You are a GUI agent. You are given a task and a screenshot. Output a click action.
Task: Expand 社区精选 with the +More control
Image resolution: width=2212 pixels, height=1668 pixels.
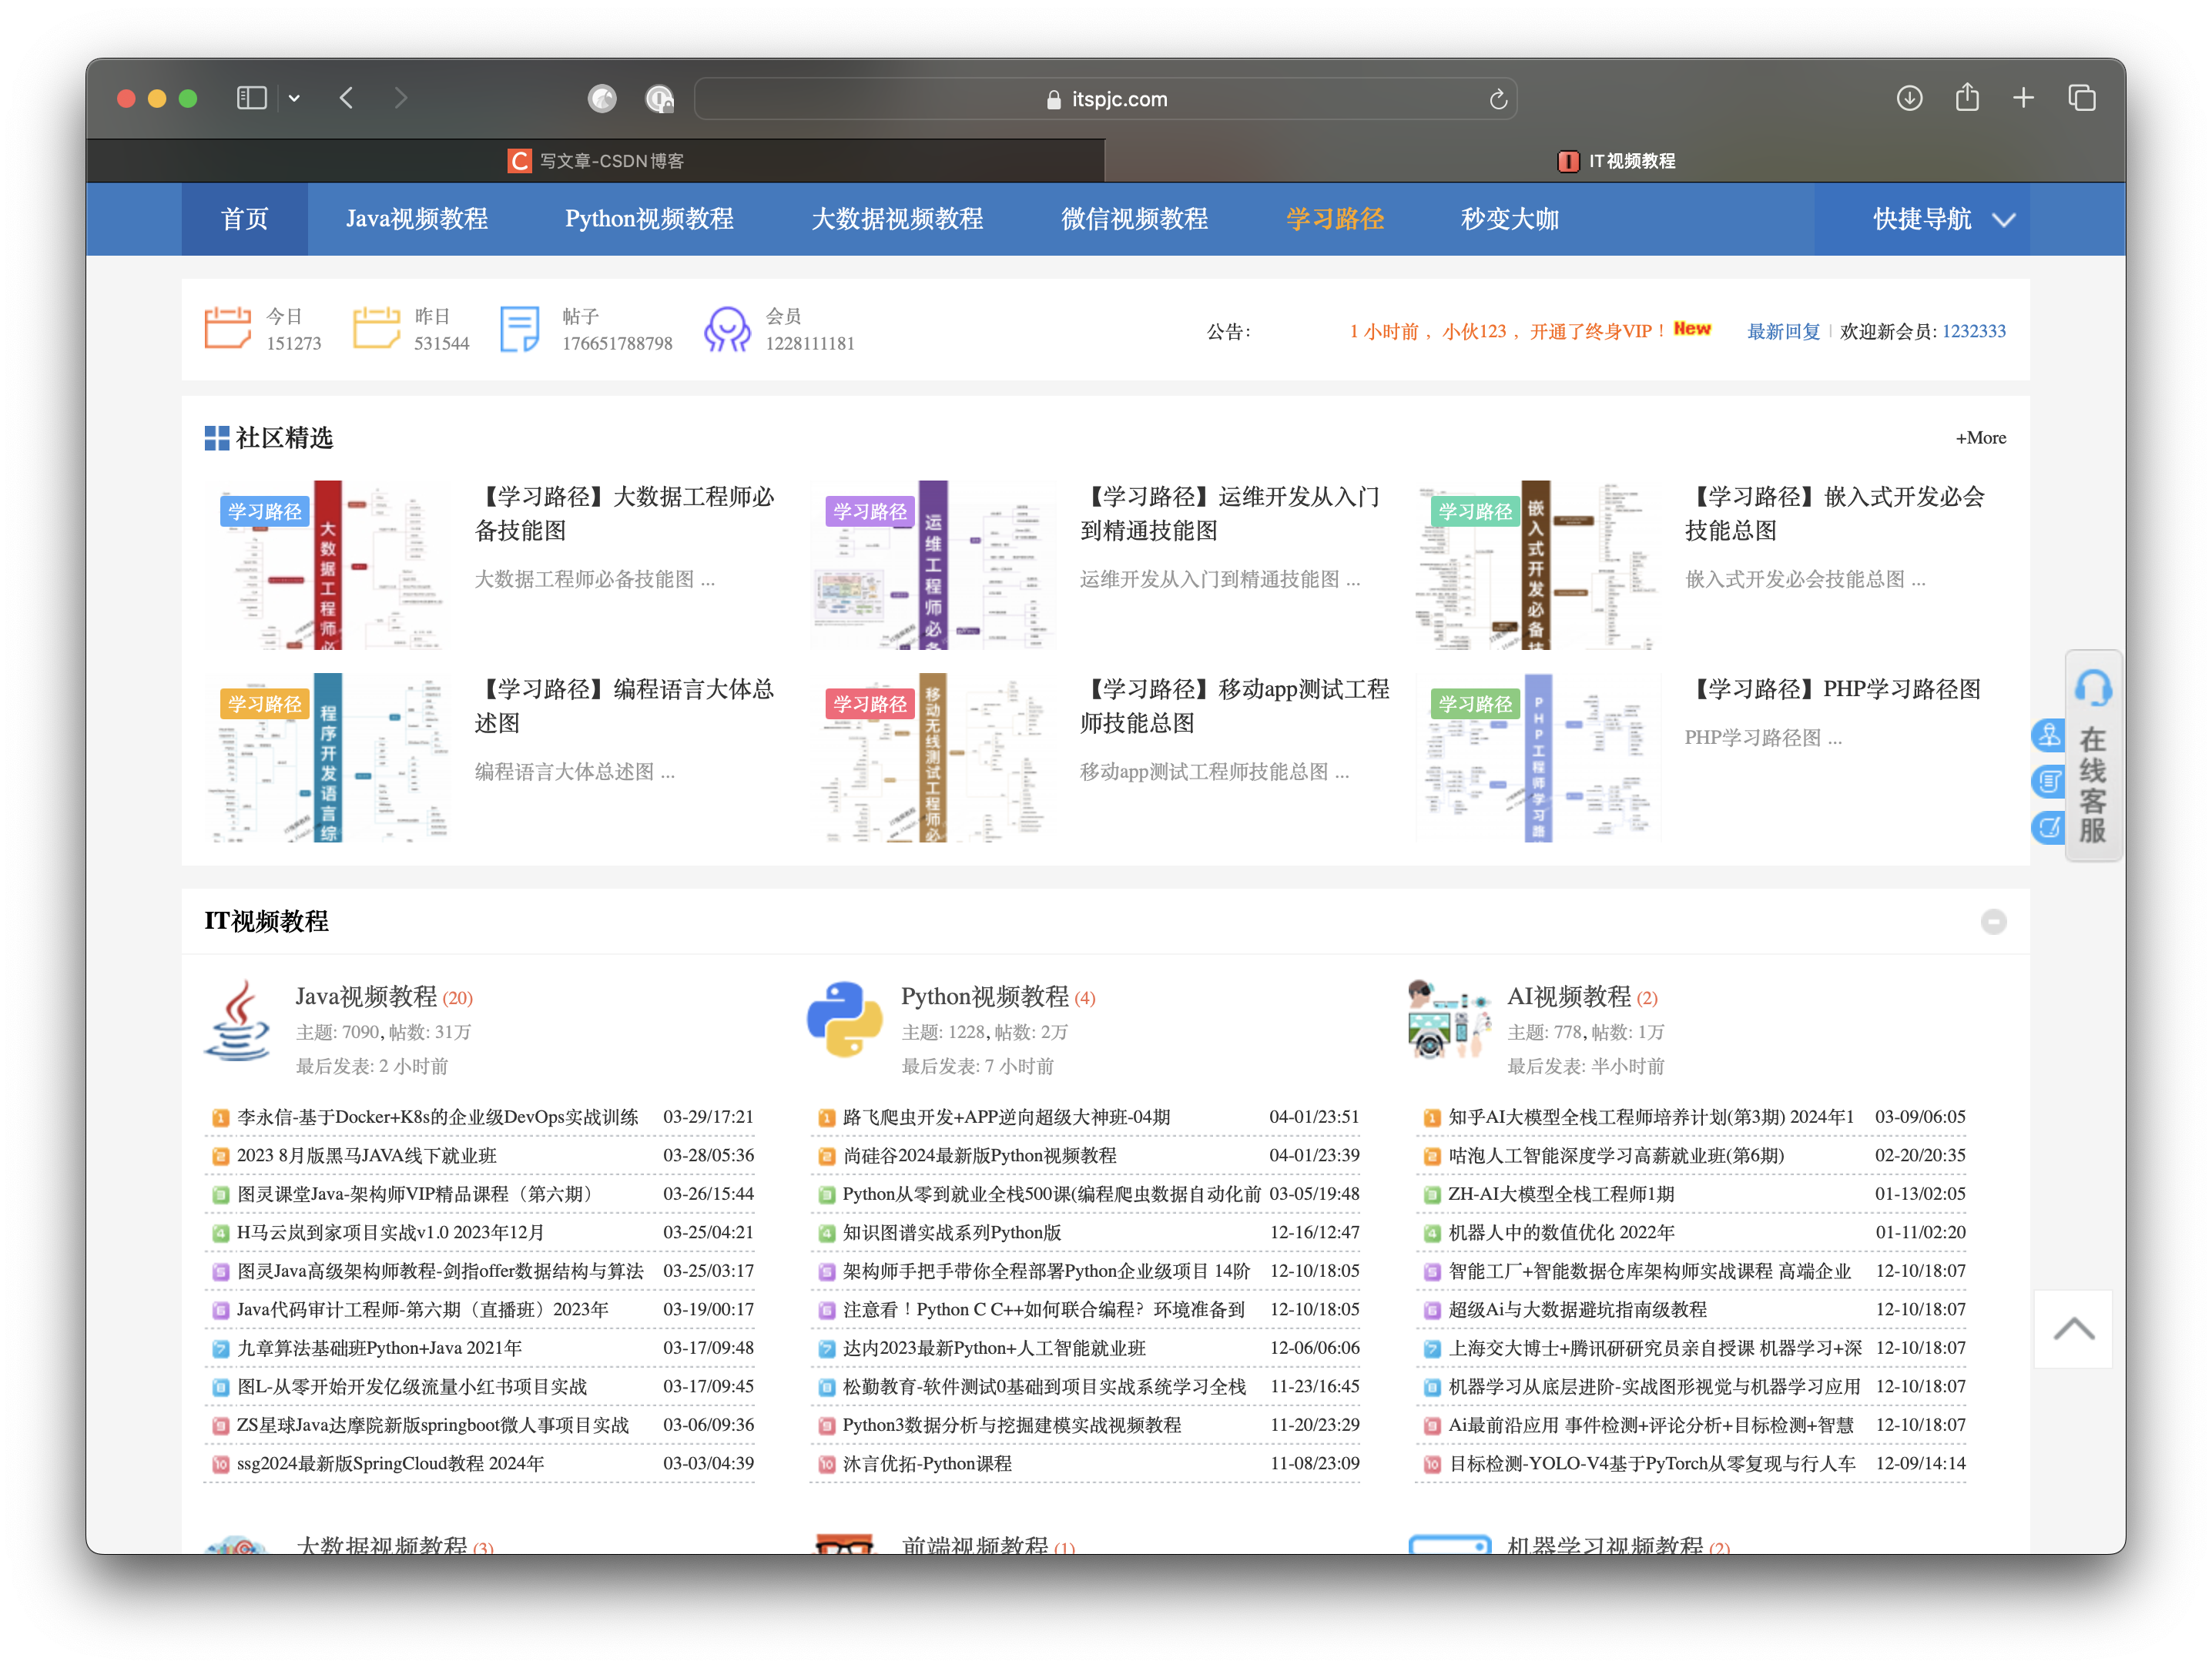click(1981, 437)
